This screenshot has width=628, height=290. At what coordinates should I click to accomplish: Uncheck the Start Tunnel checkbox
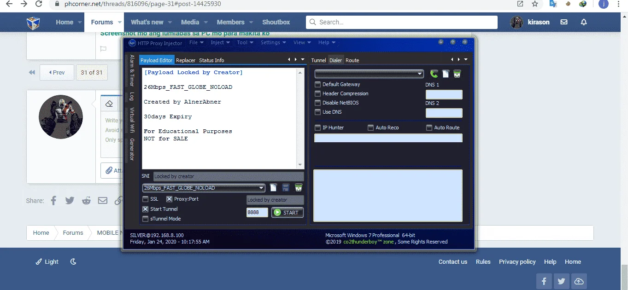(x=146, y=209)
